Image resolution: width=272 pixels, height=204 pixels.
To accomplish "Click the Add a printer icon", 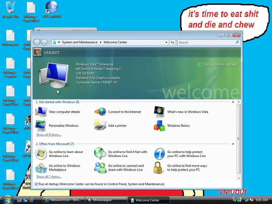I will 100,125.
